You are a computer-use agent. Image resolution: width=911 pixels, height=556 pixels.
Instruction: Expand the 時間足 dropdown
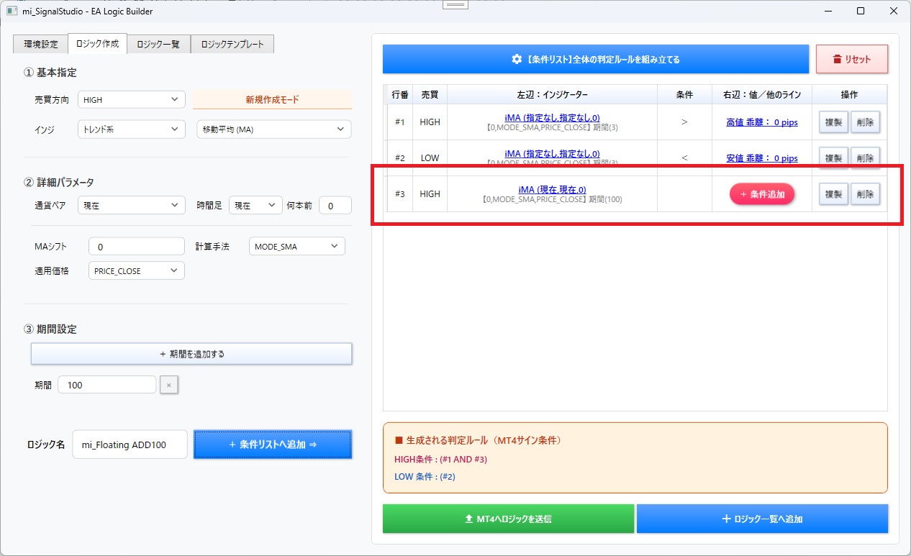click(x=255, y=206)
